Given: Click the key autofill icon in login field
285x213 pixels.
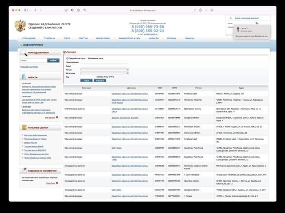Looking at the screenshot, I should pos(257,23).
